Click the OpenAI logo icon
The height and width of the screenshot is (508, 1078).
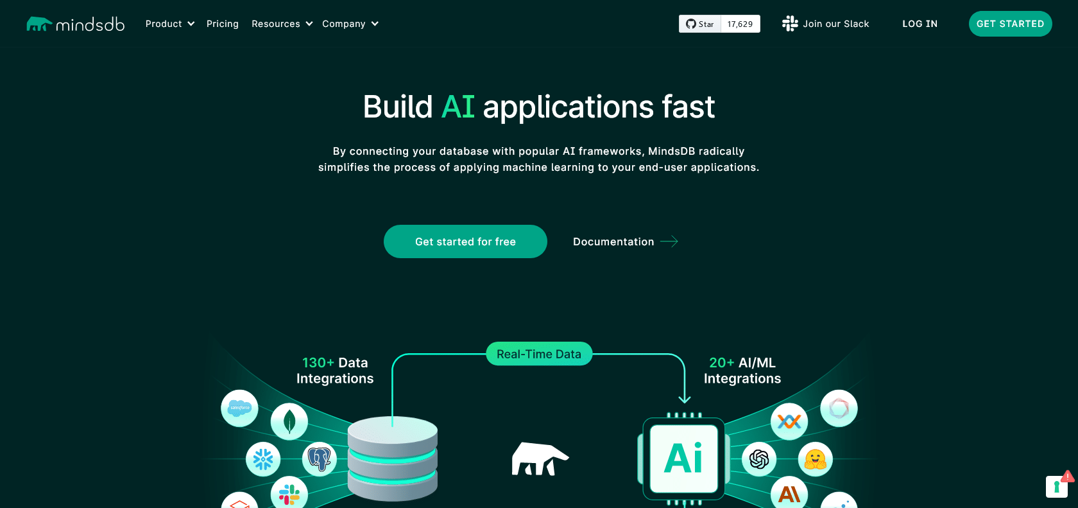pyautogui.click(x=759, y=459)
